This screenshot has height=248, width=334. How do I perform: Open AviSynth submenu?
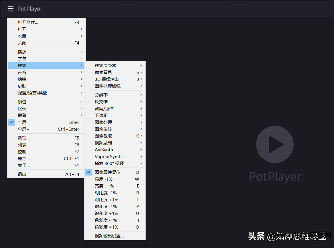click(x=115, y=150)
